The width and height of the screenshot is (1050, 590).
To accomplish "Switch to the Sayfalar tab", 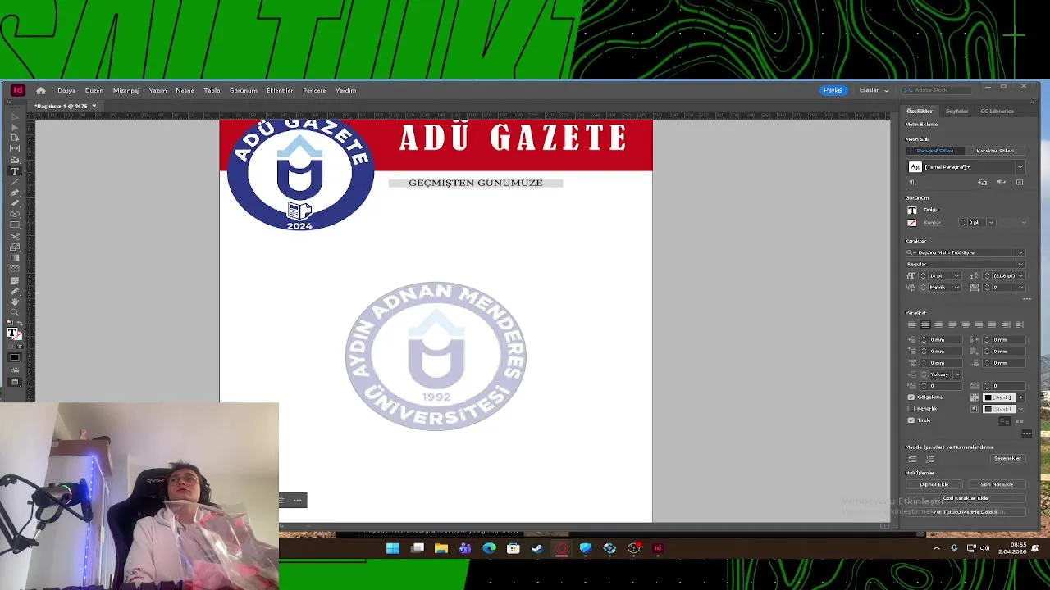I will pyautogui.click(x=956, y=111).
